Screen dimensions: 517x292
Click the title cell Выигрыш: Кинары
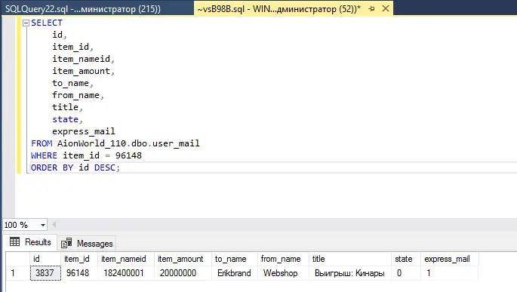click(x=350, y=273)
